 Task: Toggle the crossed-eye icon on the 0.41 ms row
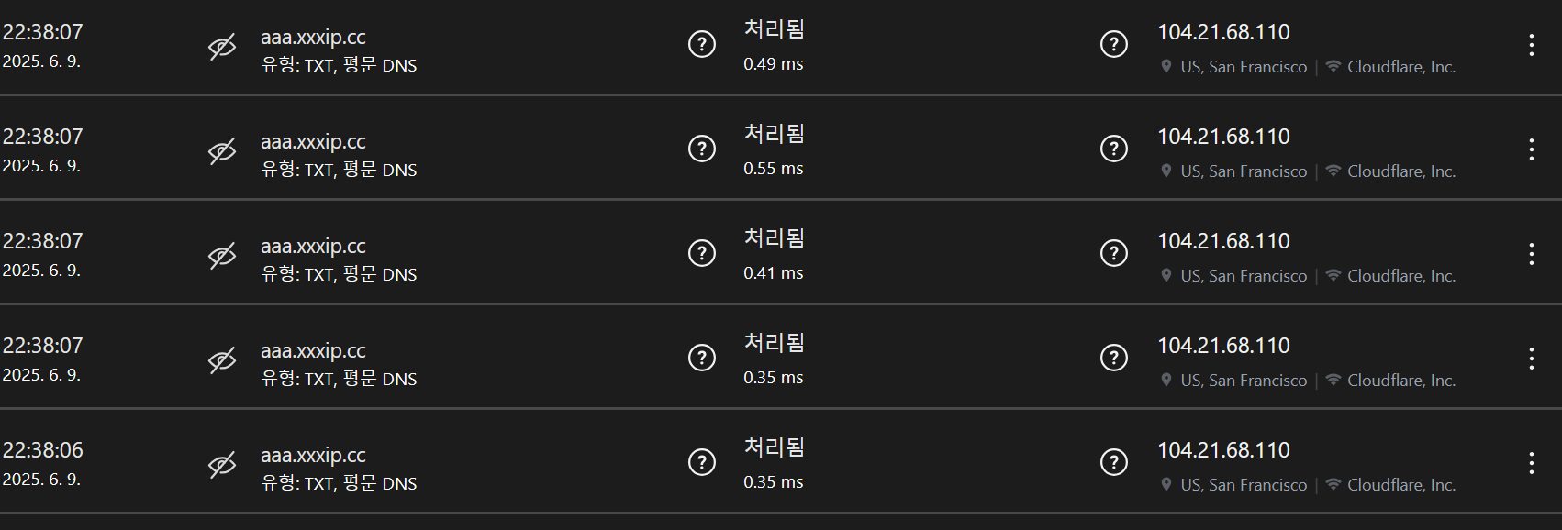coord(222,255)
